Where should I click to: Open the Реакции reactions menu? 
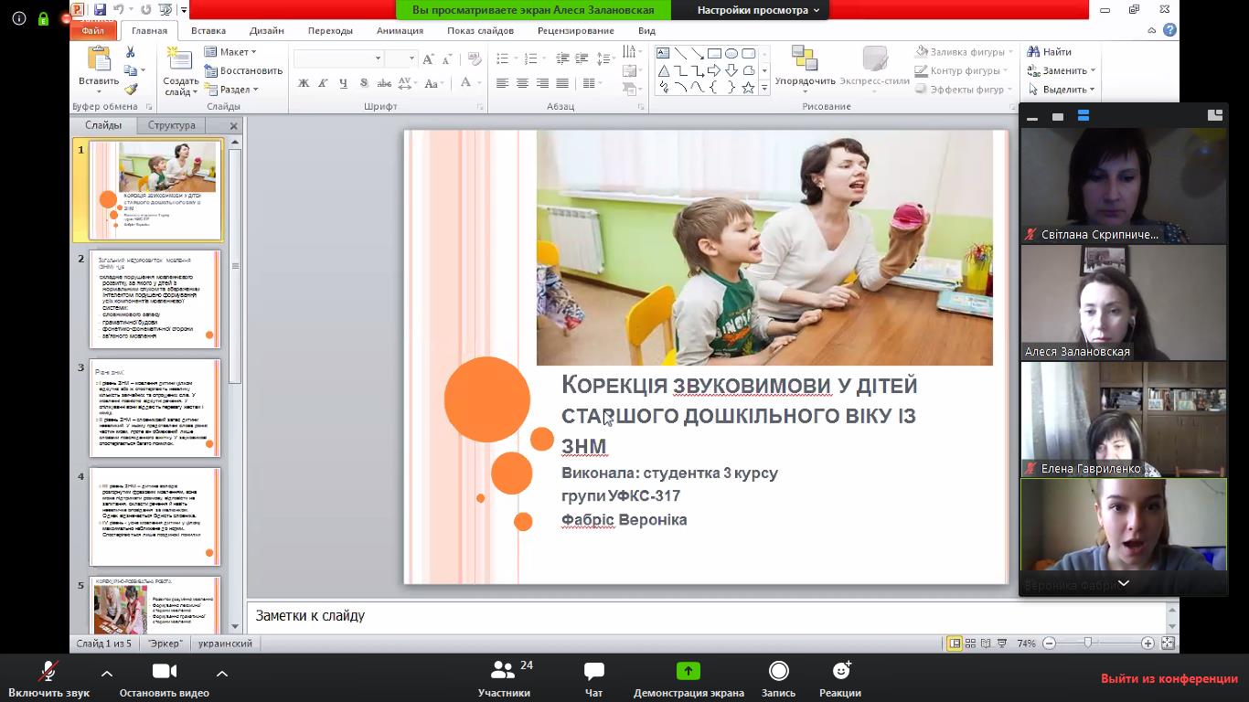(x=839, y=671)
